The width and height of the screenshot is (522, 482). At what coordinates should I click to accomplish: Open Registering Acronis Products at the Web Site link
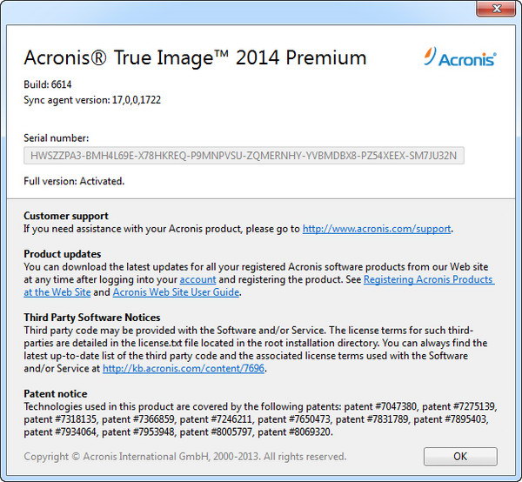(428, 280)
